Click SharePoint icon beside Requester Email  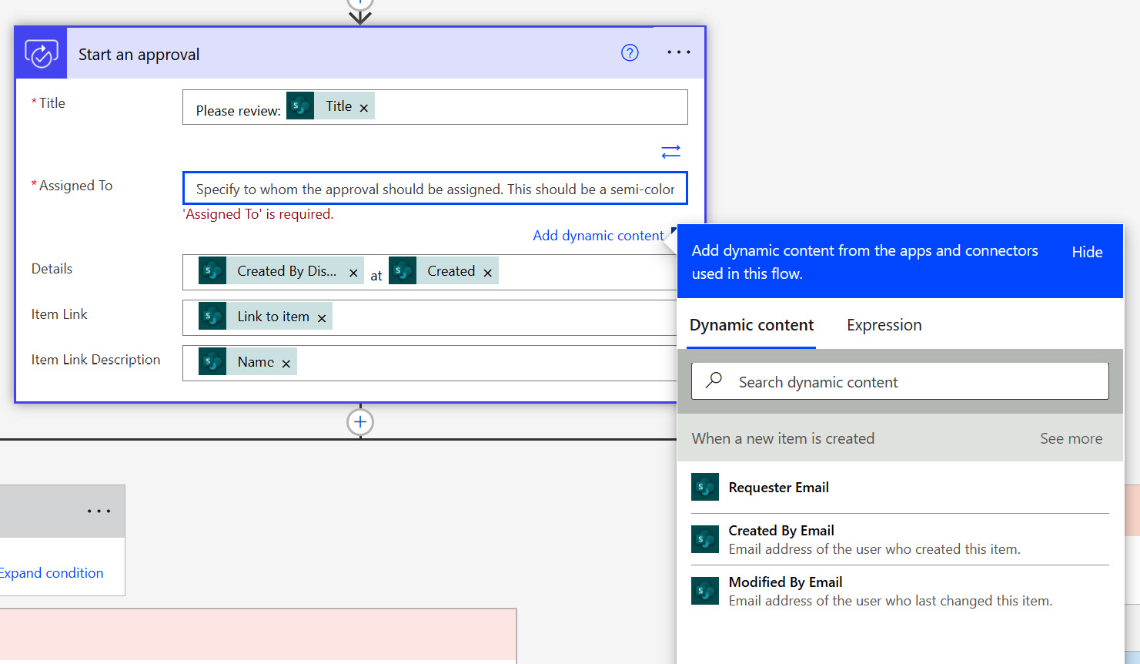pyautogui.click(x=705, y=487)
